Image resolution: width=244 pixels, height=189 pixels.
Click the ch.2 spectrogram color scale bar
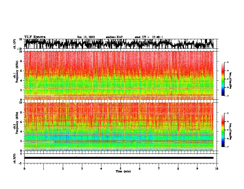pyautogui.click(x=223, y=130)
